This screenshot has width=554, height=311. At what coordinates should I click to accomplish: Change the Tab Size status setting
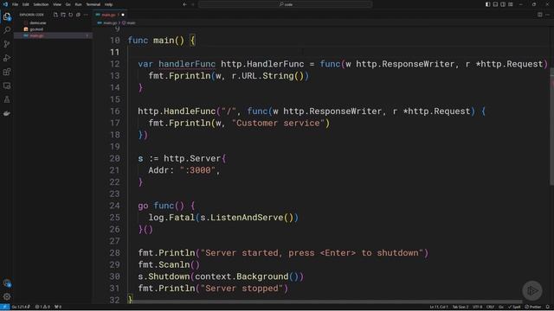coord(461,307)
